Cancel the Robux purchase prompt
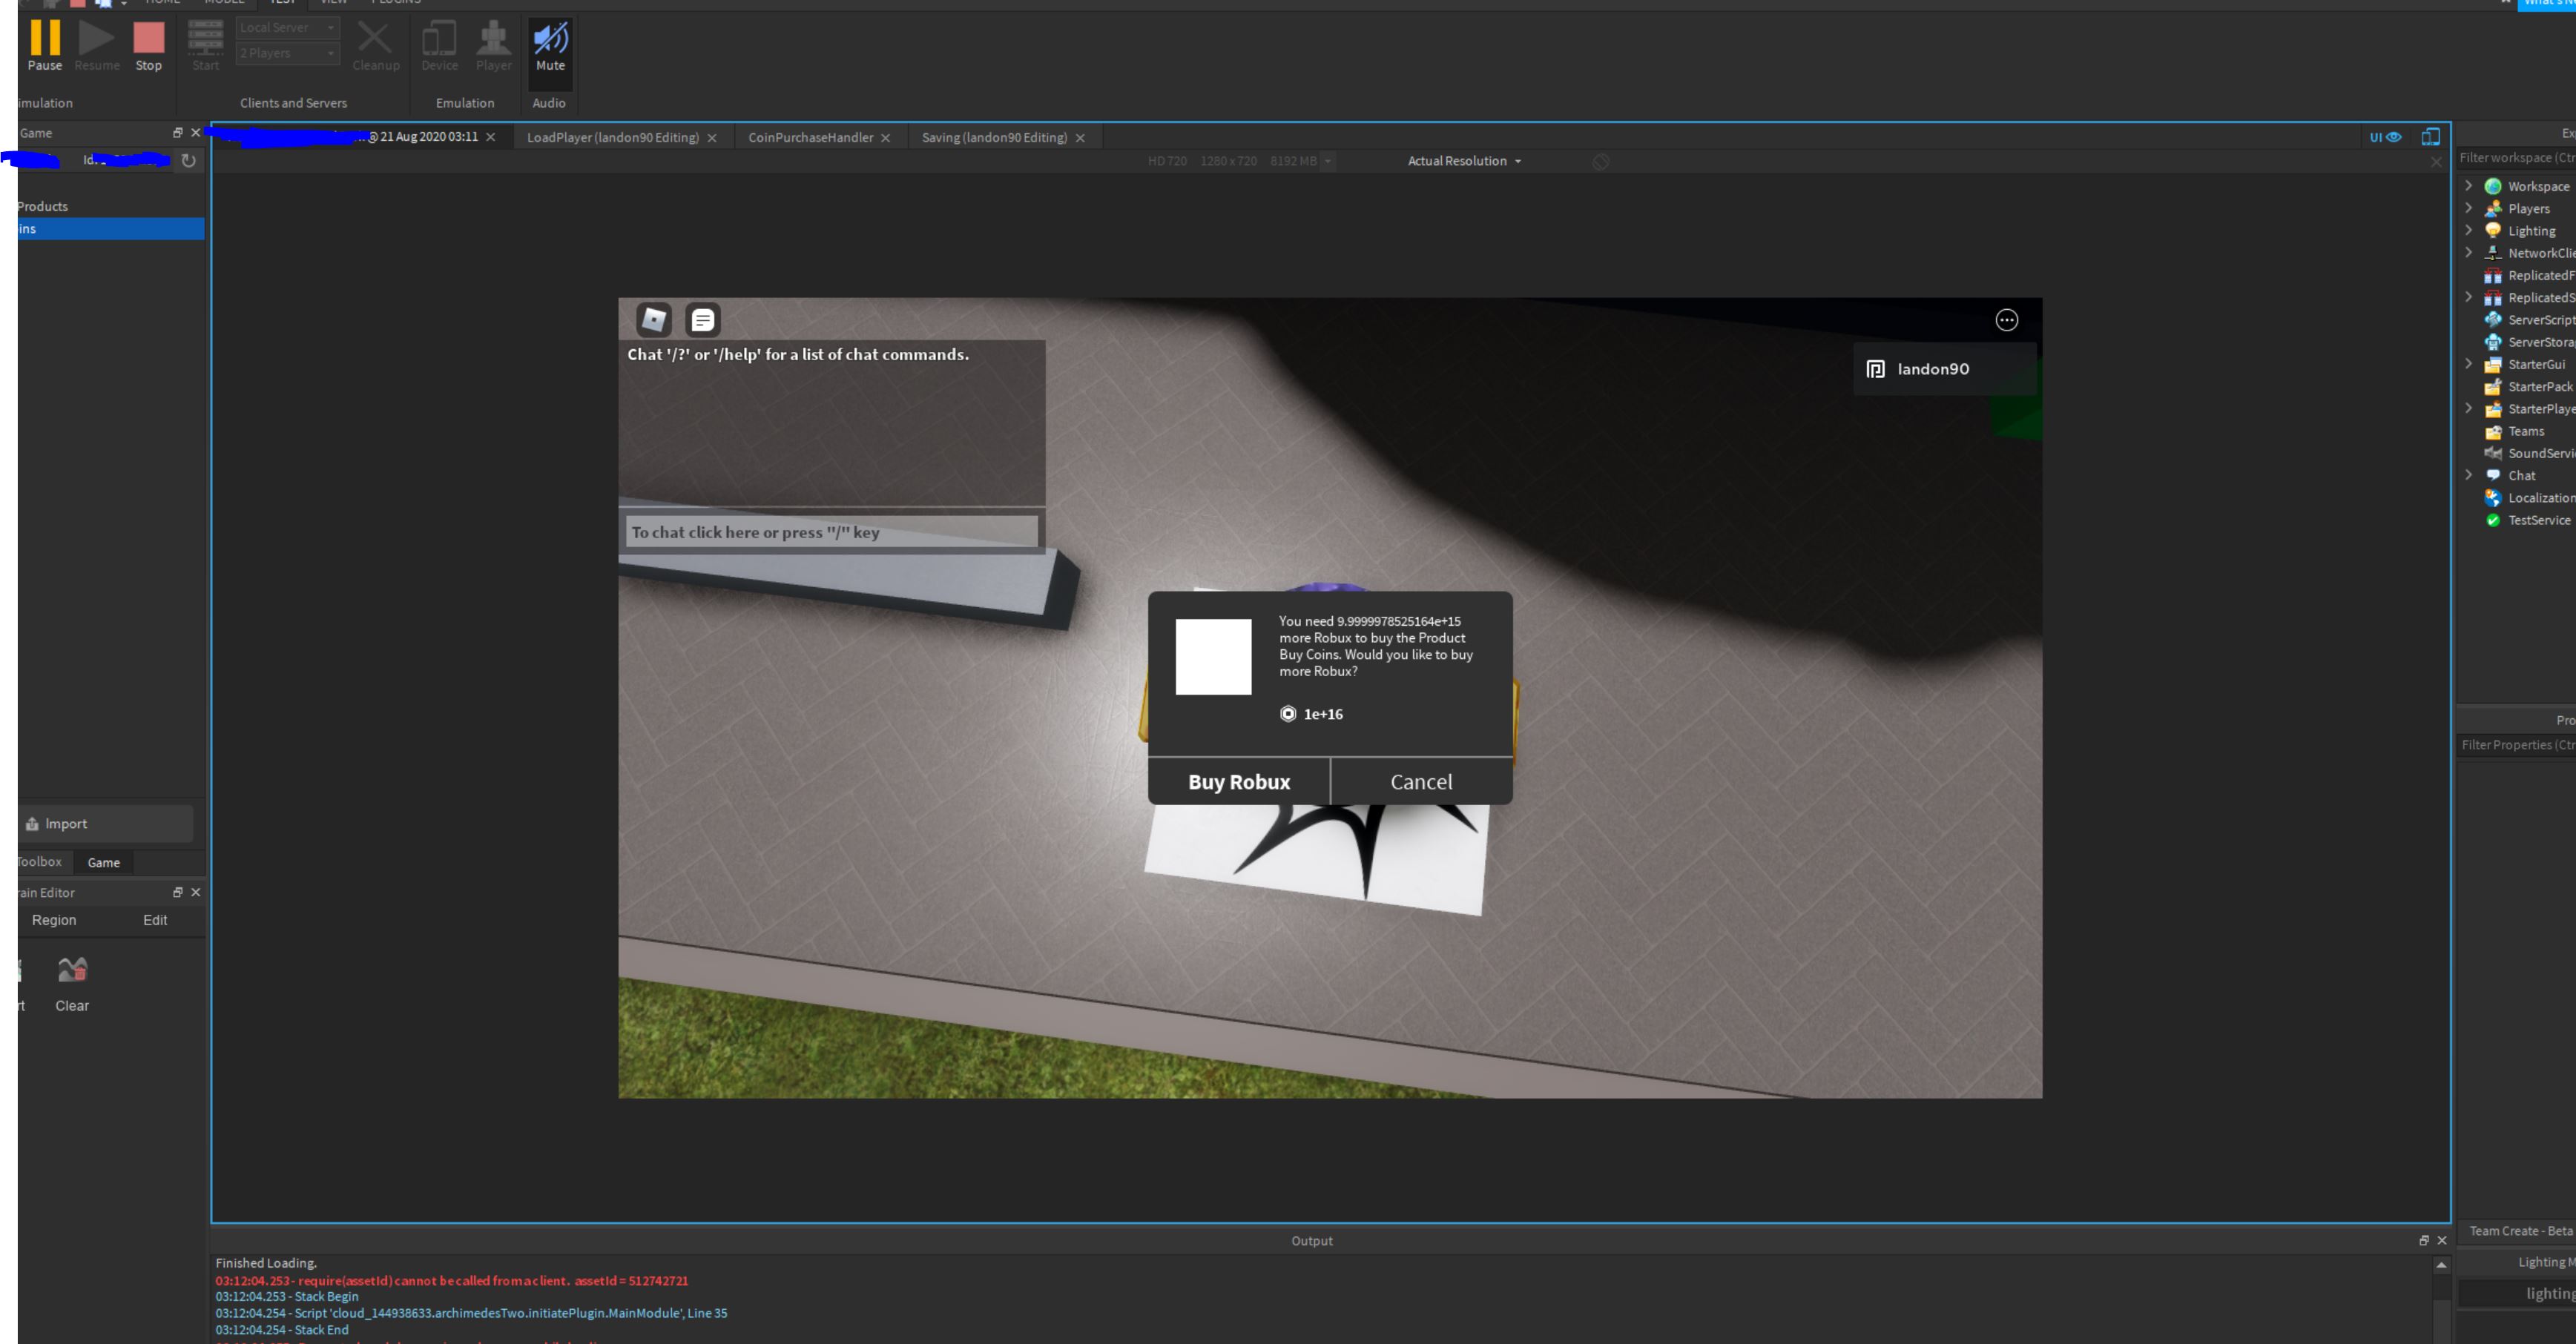 coord(1421,781)
